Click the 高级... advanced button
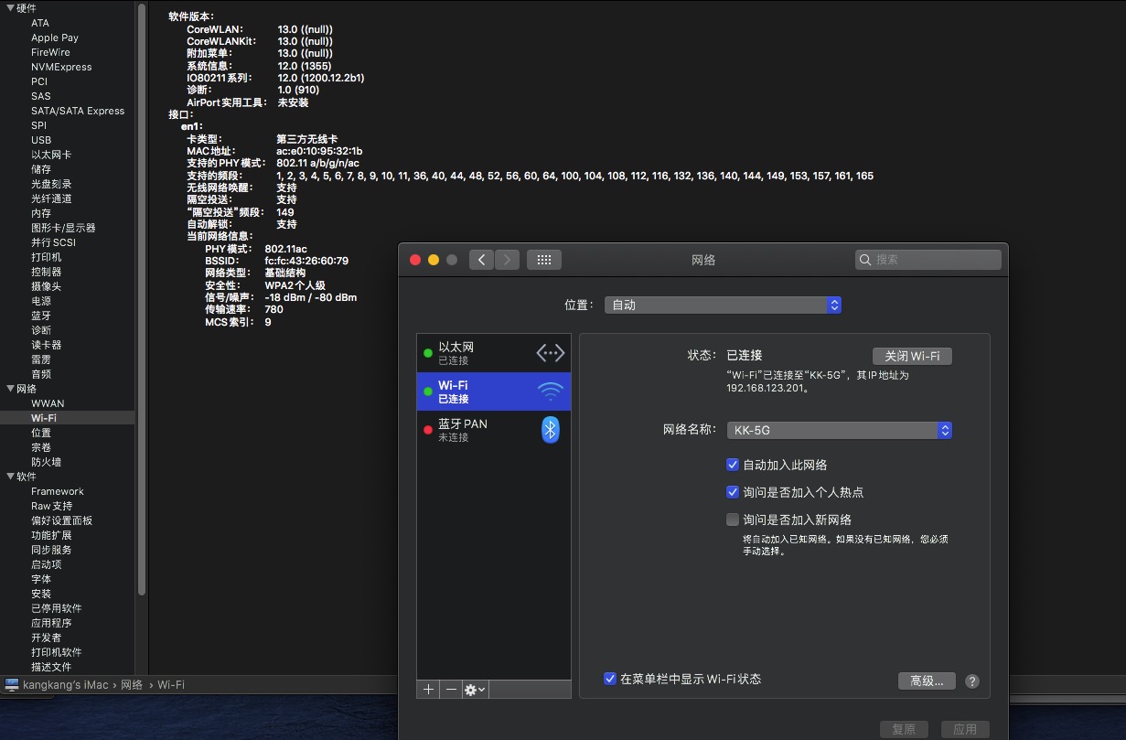This screenshot has width=1126, height=740. click(927, 681)
